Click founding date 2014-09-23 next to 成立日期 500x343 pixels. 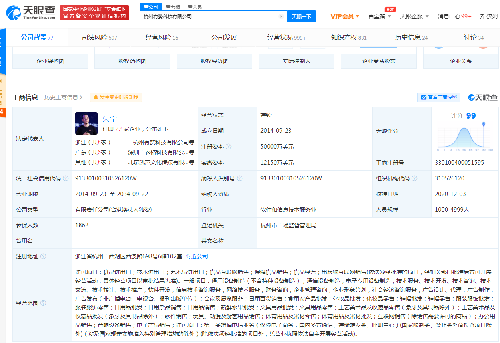click(x=276, y=131)
